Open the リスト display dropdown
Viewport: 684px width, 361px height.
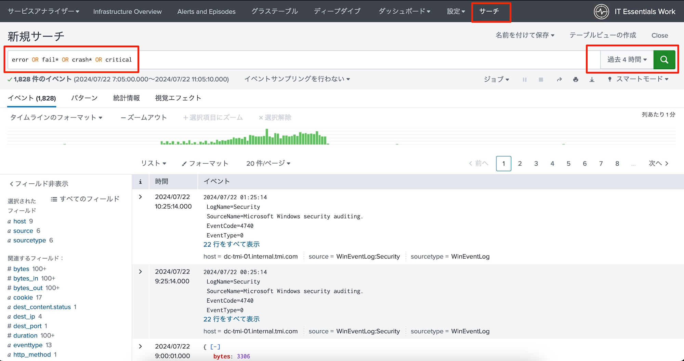154,163
